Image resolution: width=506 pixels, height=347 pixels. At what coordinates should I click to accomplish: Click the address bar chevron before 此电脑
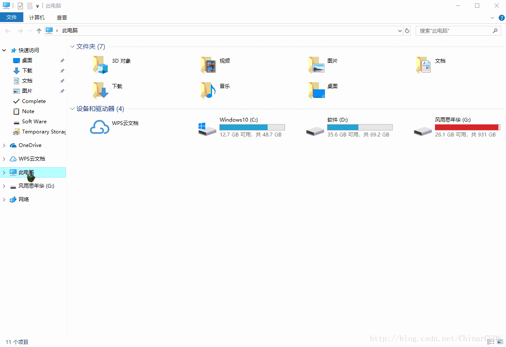57,31
